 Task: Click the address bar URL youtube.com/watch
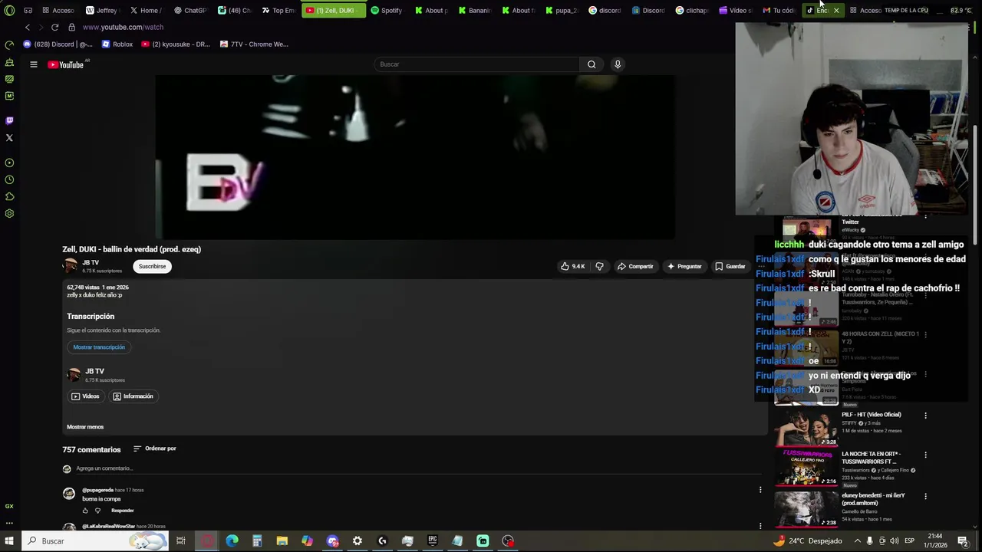point(123,27)
